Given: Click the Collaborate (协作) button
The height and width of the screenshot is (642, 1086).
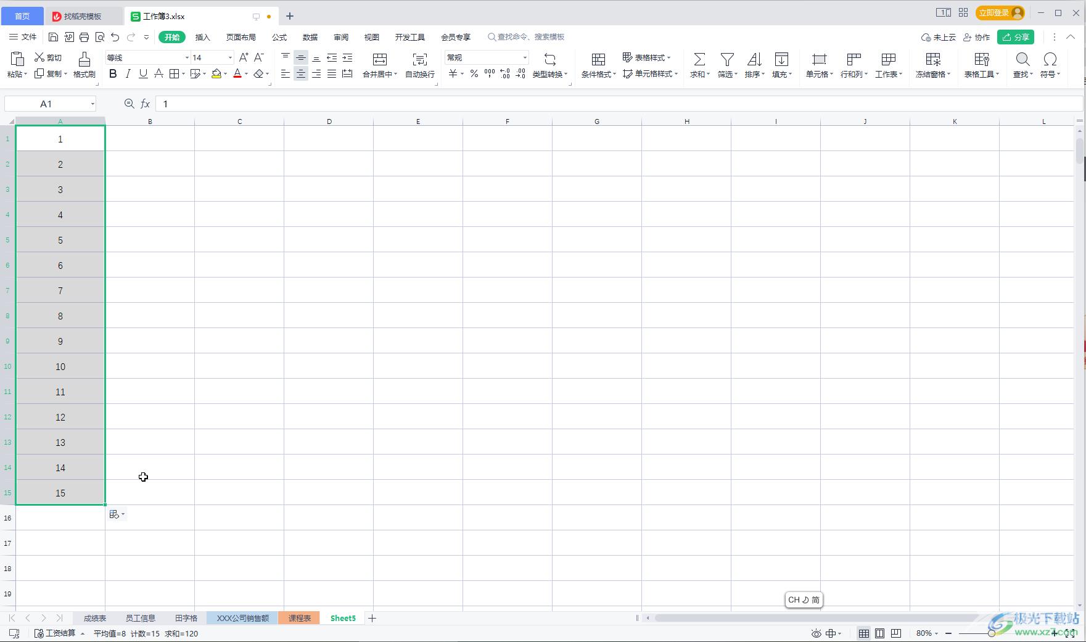Looking at the screenshot, I should (x=976, y=37).
